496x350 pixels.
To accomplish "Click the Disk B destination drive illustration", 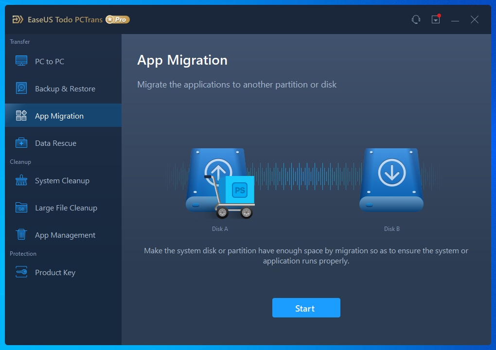I will pos(391,179).
